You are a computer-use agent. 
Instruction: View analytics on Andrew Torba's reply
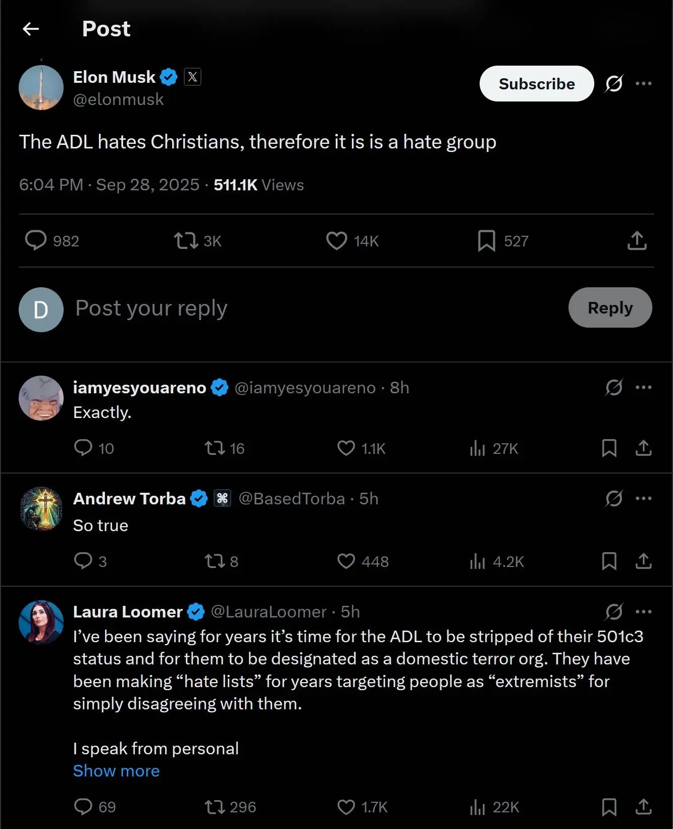click(477, 561)
